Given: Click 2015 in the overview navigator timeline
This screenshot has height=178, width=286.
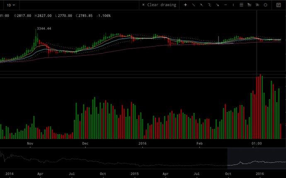Looking at the screenshot, I should (x=135, y=174).
